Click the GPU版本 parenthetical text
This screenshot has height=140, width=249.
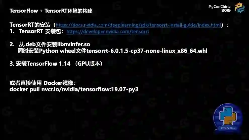tap(89, 64)
